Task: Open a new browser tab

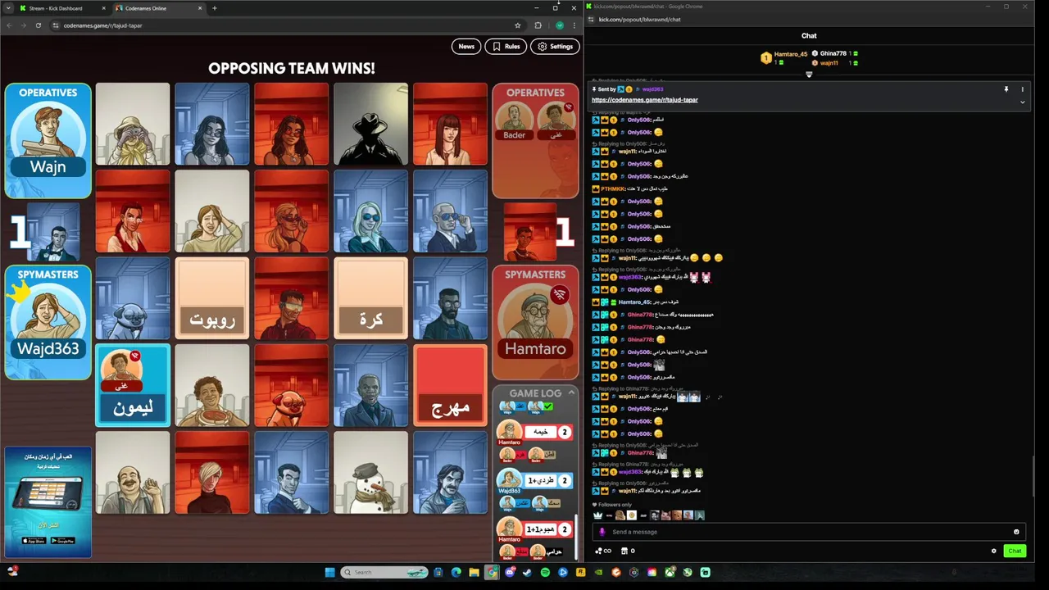Action: 215,8
